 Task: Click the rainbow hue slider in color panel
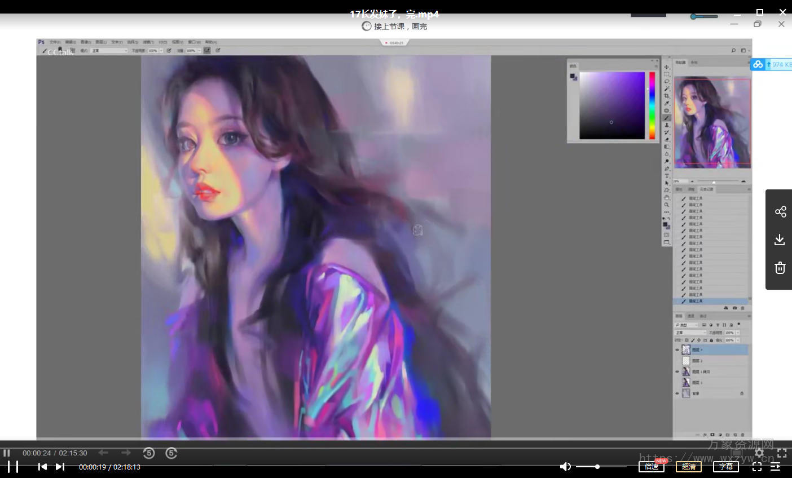tap(652, 105)
